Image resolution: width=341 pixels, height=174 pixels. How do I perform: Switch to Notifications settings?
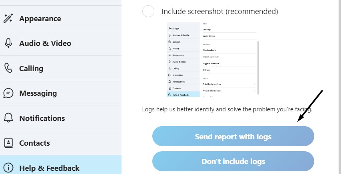(42, 118)
